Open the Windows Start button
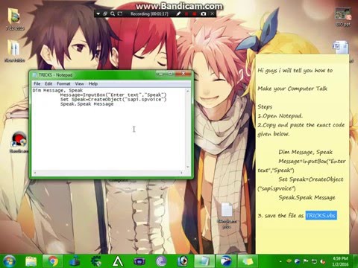This screenshot has height=268, width=358. coord(9,261)
